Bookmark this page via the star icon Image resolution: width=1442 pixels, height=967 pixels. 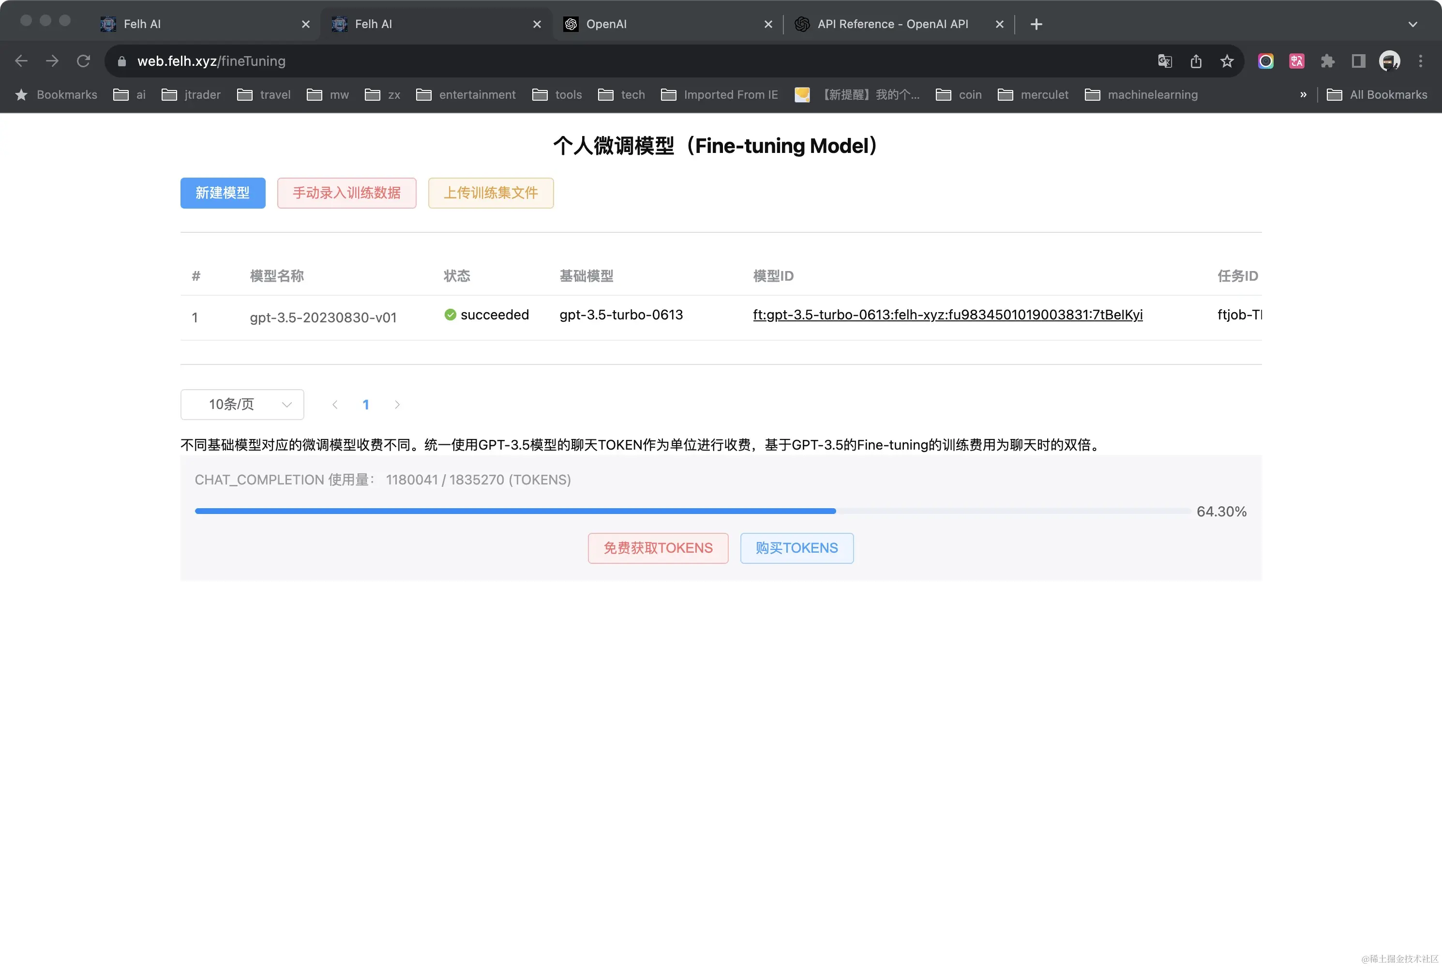tap(1226, 61)
